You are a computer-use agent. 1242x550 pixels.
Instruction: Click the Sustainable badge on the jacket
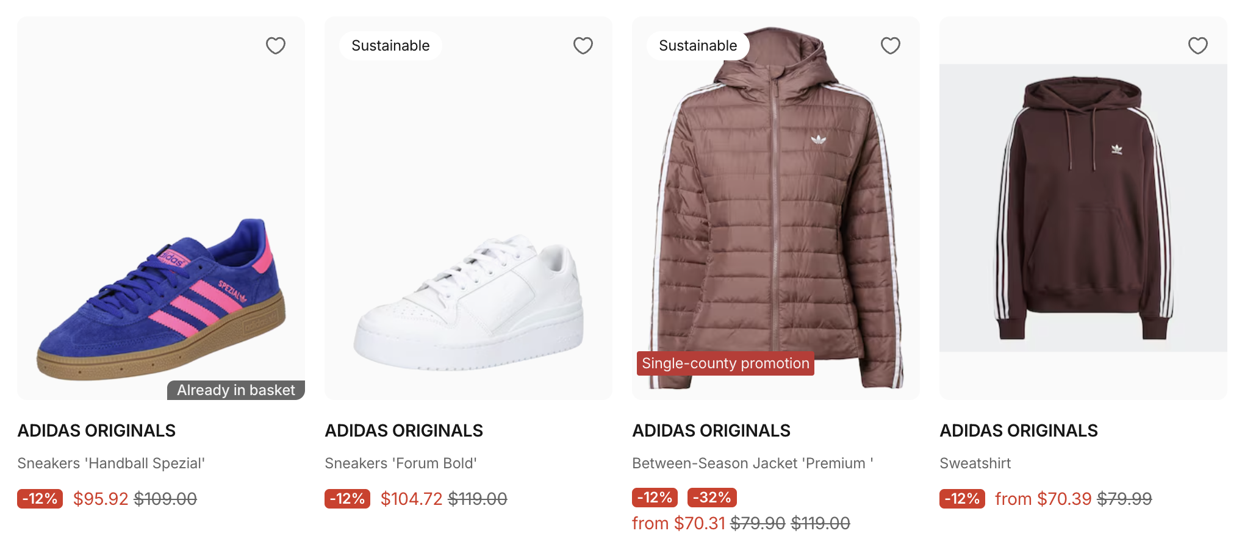[x=698, y=46]
